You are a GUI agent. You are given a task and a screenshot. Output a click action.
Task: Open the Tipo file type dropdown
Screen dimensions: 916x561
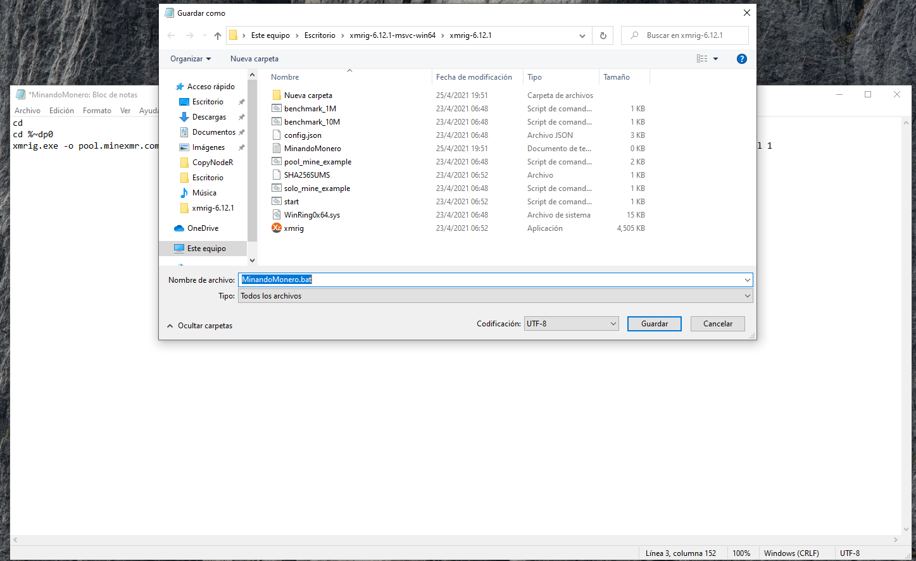click(495, 296)
